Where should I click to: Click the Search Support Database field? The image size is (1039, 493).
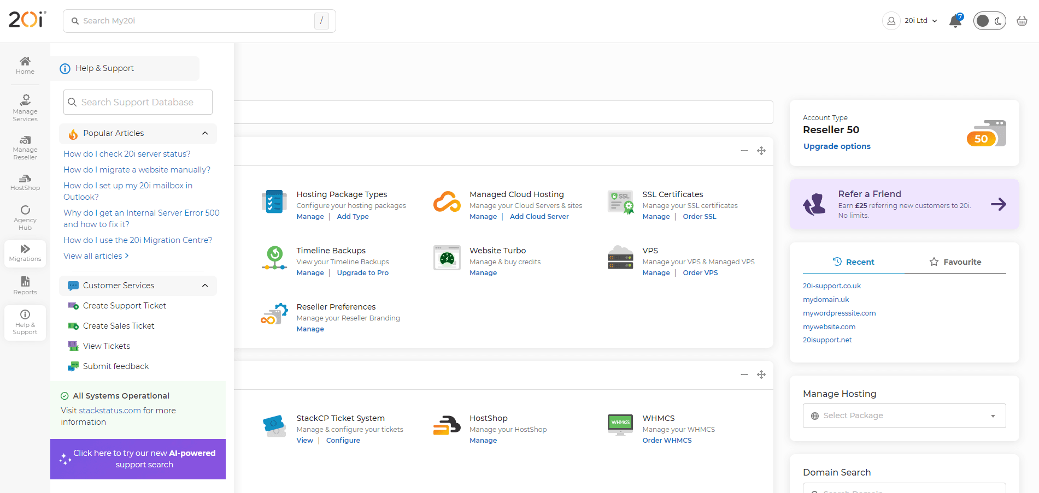(x=138, y=102)
